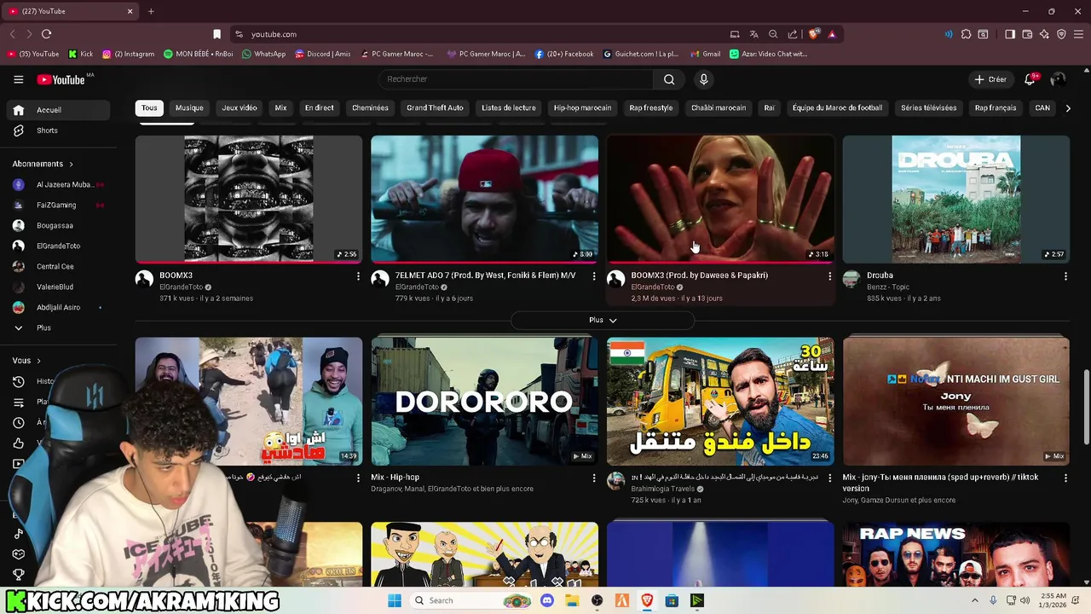Open browser extensions puzzle icon
The width and height of the screenshot is (1091, 614).
pyautogui.click(x=966, y=34)
